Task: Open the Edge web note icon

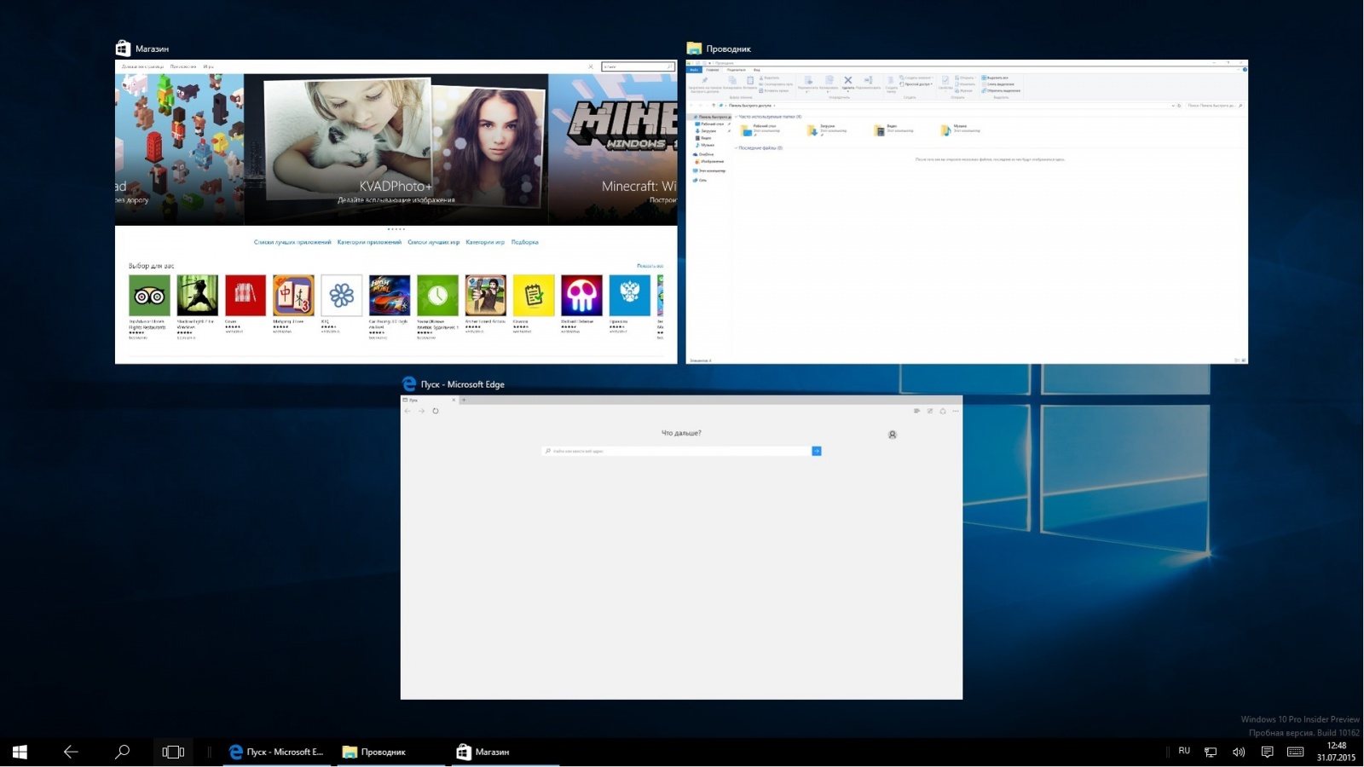Action: [930, 411]
